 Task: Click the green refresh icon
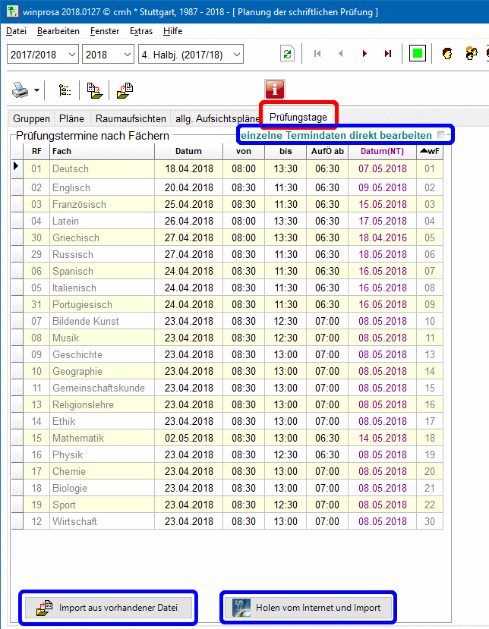click(287, 54)
